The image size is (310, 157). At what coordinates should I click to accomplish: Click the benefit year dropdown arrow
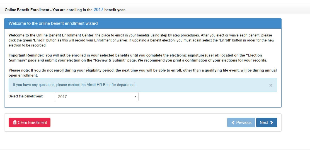pos(135,97)
